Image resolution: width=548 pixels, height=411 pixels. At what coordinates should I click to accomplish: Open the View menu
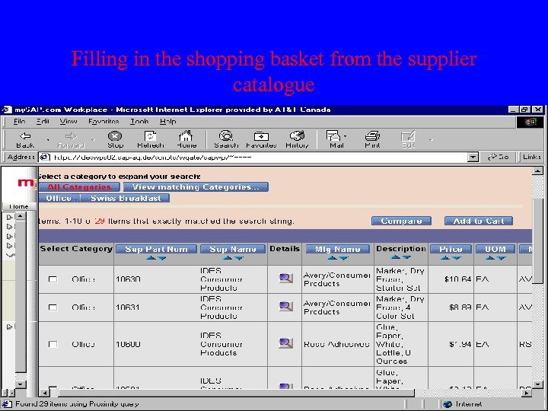coord(68,121)
